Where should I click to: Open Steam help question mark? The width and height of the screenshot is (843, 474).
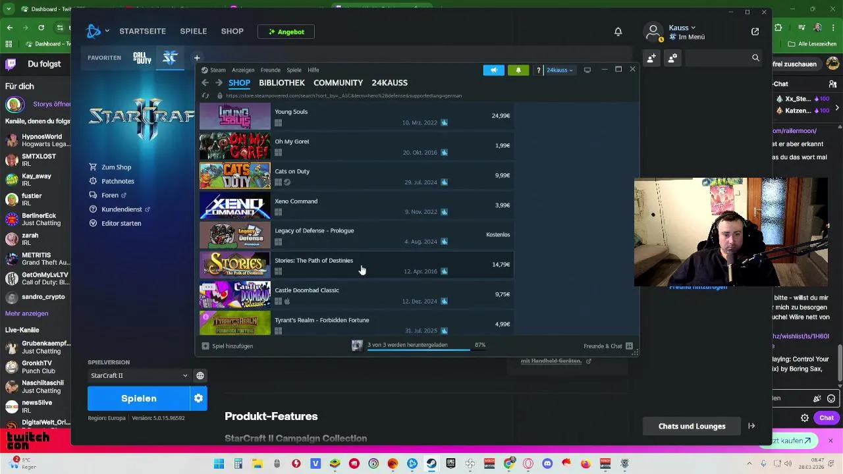point(538,70)
